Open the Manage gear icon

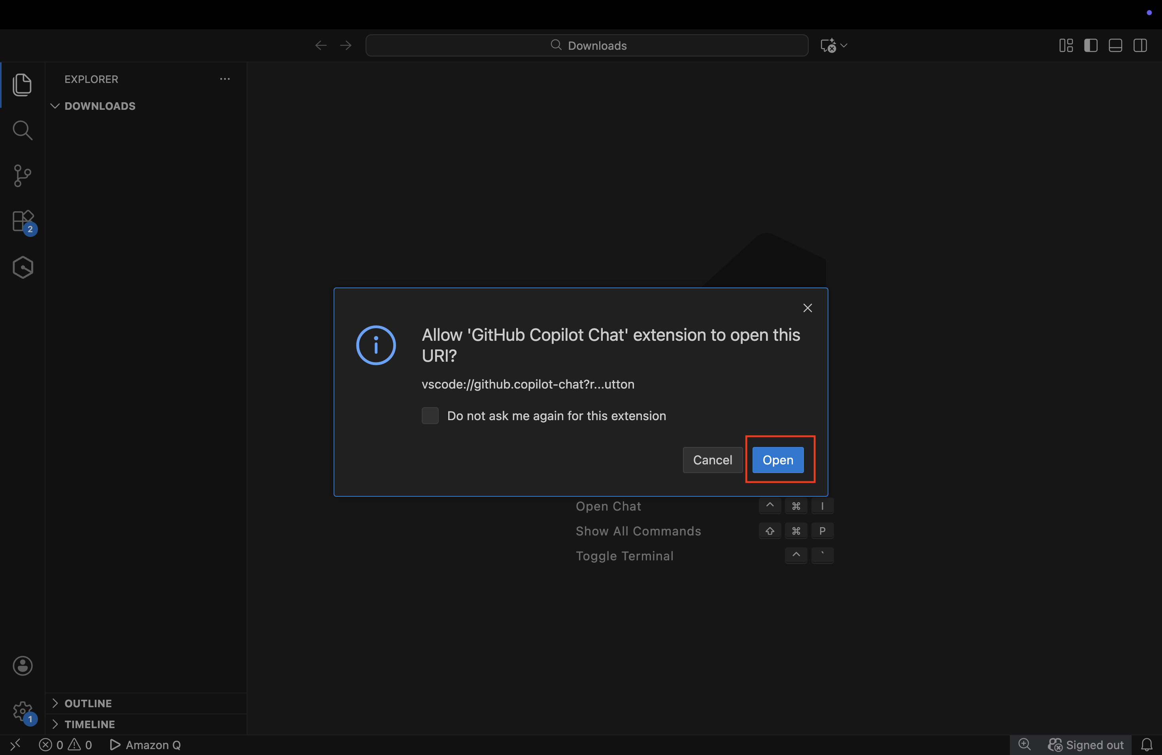(23, 712)
